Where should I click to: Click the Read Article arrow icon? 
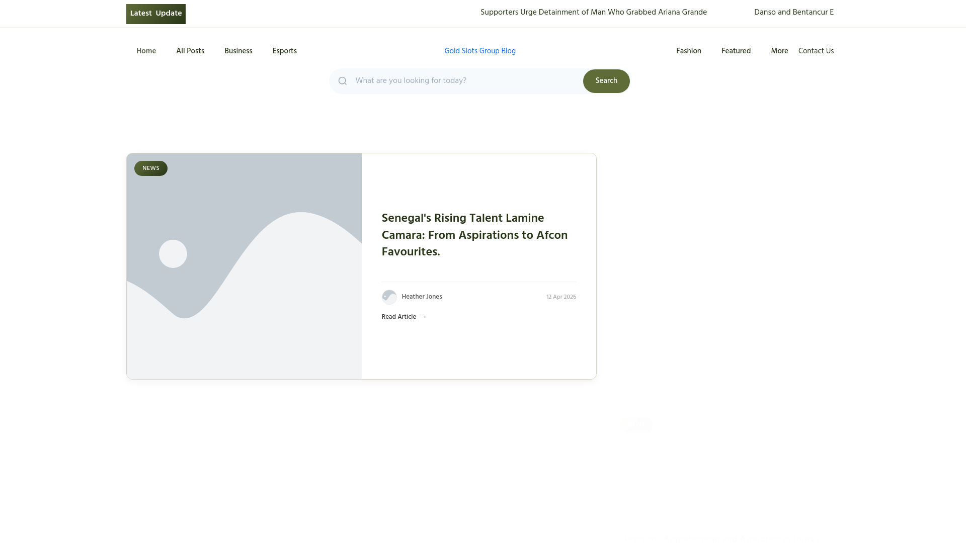(424, 317)
